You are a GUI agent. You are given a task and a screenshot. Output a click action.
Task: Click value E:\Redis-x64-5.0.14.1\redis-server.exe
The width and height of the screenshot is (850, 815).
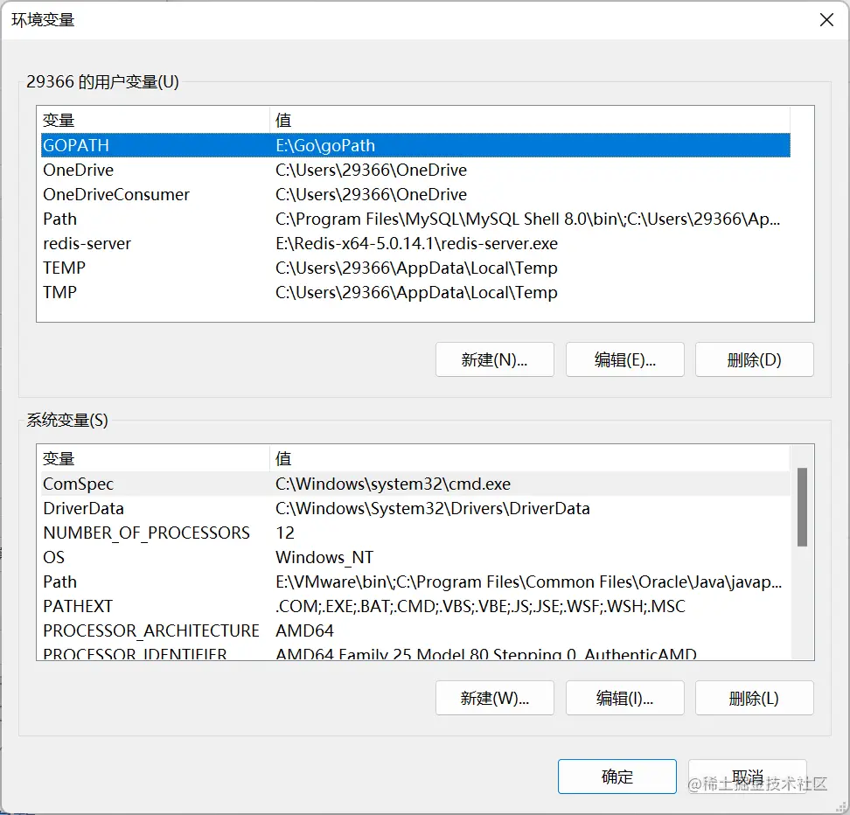coord(416,243)
